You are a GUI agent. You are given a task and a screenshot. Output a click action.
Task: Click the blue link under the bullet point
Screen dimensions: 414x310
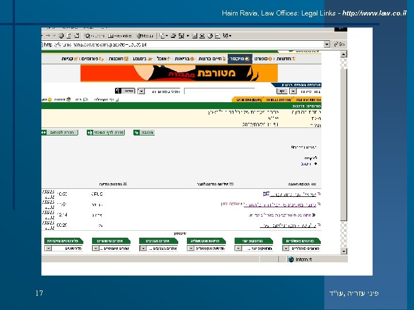pyautogui.click(x=306, y=164)
